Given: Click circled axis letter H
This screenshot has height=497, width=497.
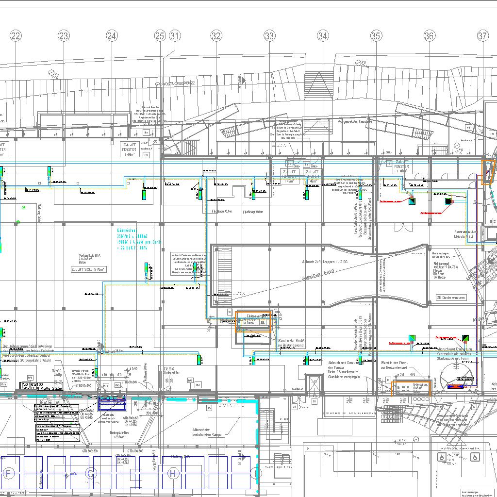Looking at the screenshot, I should coord(173,474).
